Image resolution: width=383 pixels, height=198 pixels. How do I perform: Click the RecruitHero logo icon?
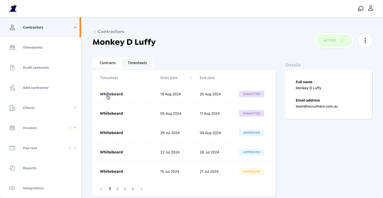[13, 9]
